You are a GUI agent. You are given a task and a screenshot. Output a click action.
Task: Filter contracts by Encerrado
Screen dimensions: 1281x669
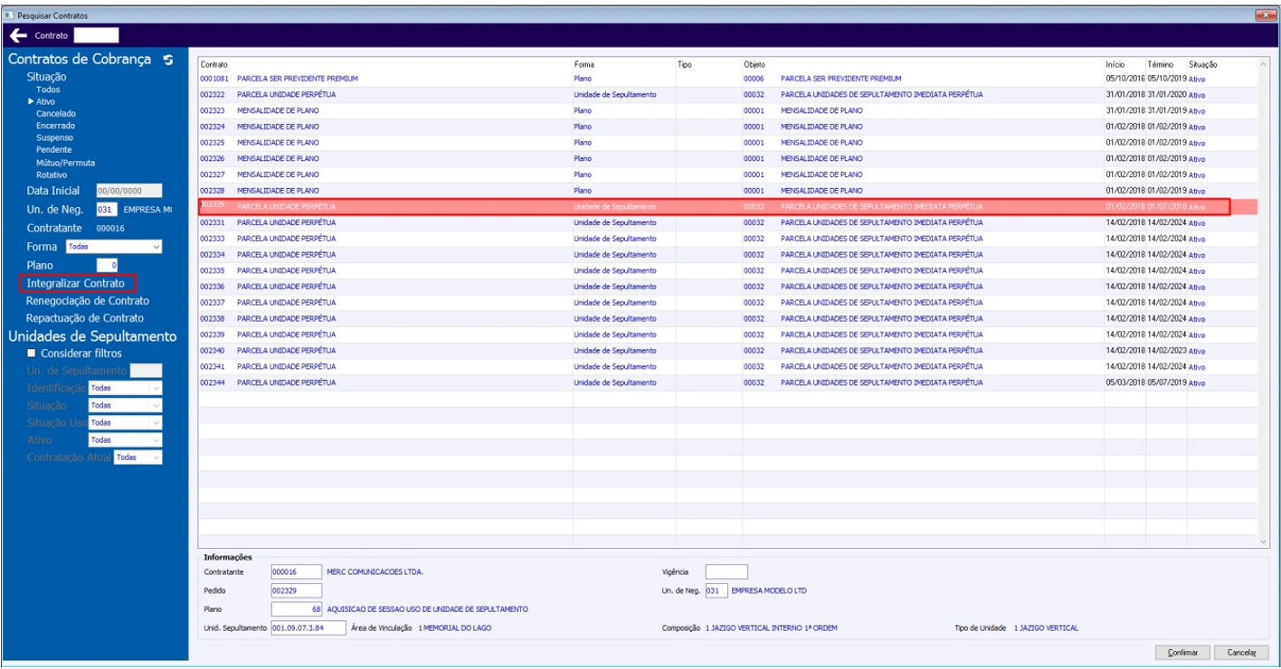[x=55, y=126]
